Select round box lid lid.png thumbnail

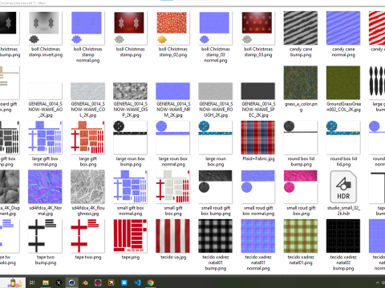[x=343, y=138]
